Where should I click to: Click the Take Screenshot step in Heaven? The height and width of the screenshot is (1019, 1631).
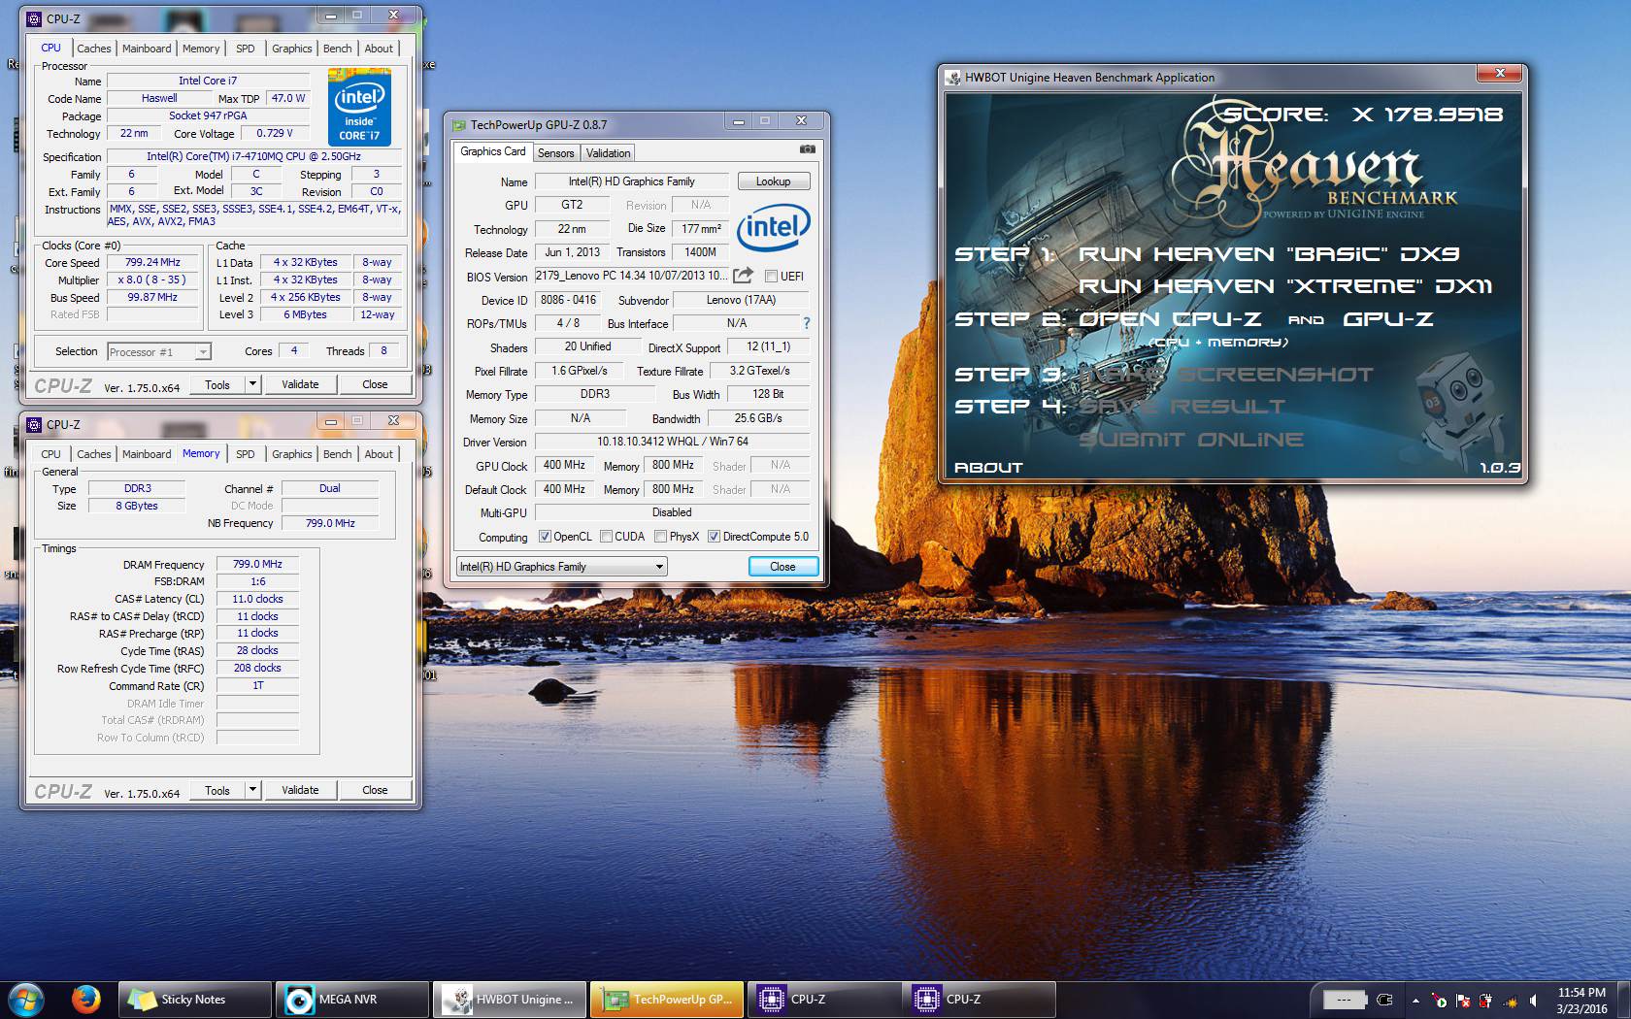pyautogui.click(x=1226, y=375)
